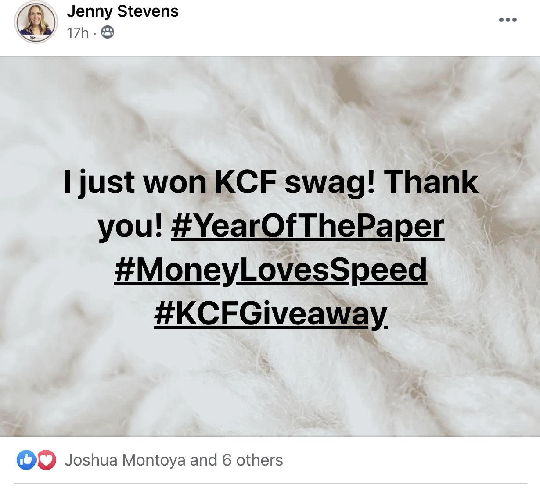The width and height of the screenshot is (540, 491).
Task: Click the word "Thank" in the post
Action: (432, 181)
